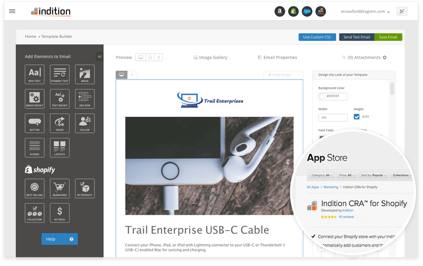
Task: Open Image Gallery
Action: coord(210,57)
